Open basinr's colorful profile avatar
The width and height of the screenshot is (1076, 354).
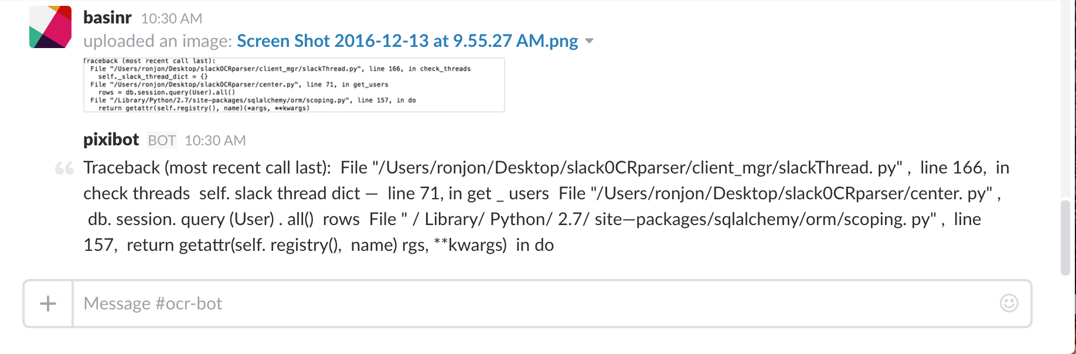(x=50, y=27)
